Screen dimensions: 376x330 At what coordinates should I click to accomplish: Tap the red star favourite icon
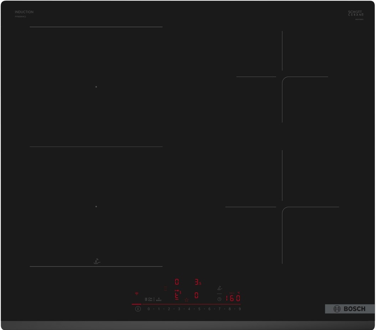pyautogui.click(x=186, y=300)
